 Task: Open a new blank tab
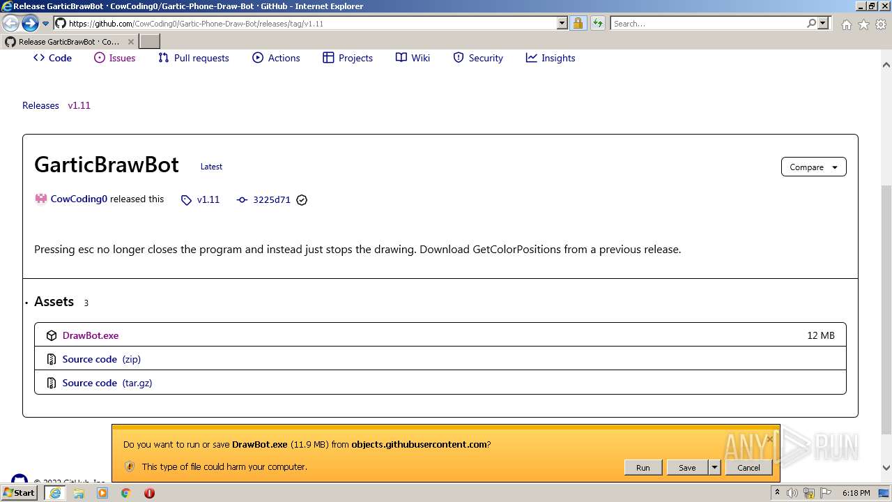coord(150,42)
